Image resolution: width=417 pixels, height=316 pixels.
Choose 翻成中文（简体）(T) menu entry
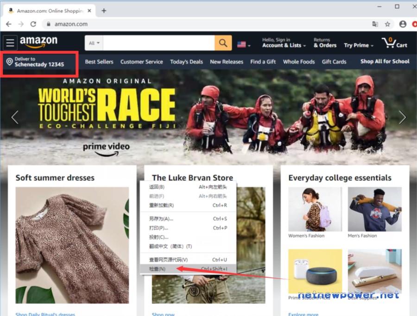pyautogui.click(x=188, y=247)
